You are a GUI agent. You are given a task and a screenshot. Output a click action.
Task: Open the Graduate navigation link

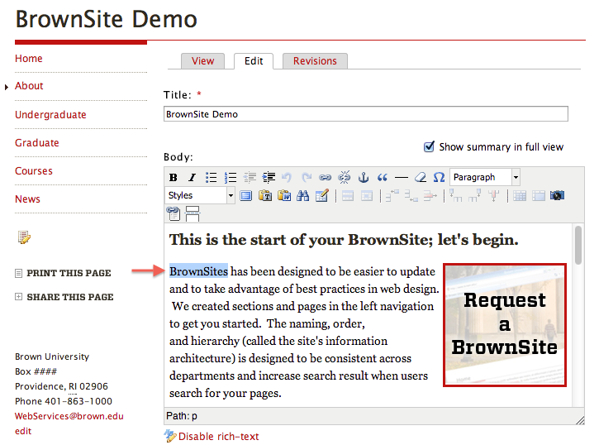click(x=37, y=143)
